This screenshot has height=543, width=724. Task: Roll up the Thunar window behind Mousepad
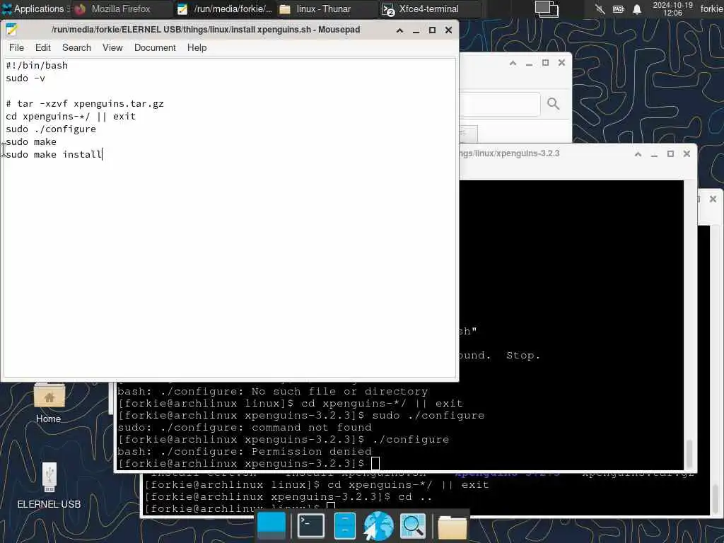(513, 63)
